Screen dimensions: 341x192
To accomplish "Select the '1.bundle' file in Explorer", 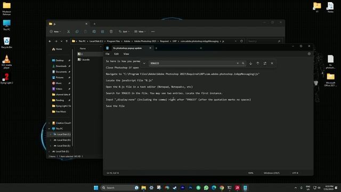I will pos(84,59).
